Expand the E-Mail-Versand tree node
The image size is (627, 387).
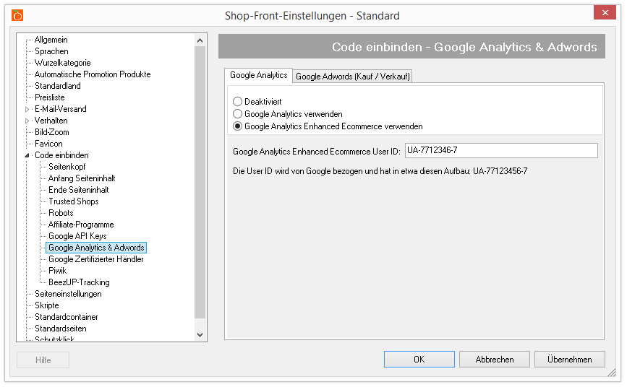(x=28, y=109)
